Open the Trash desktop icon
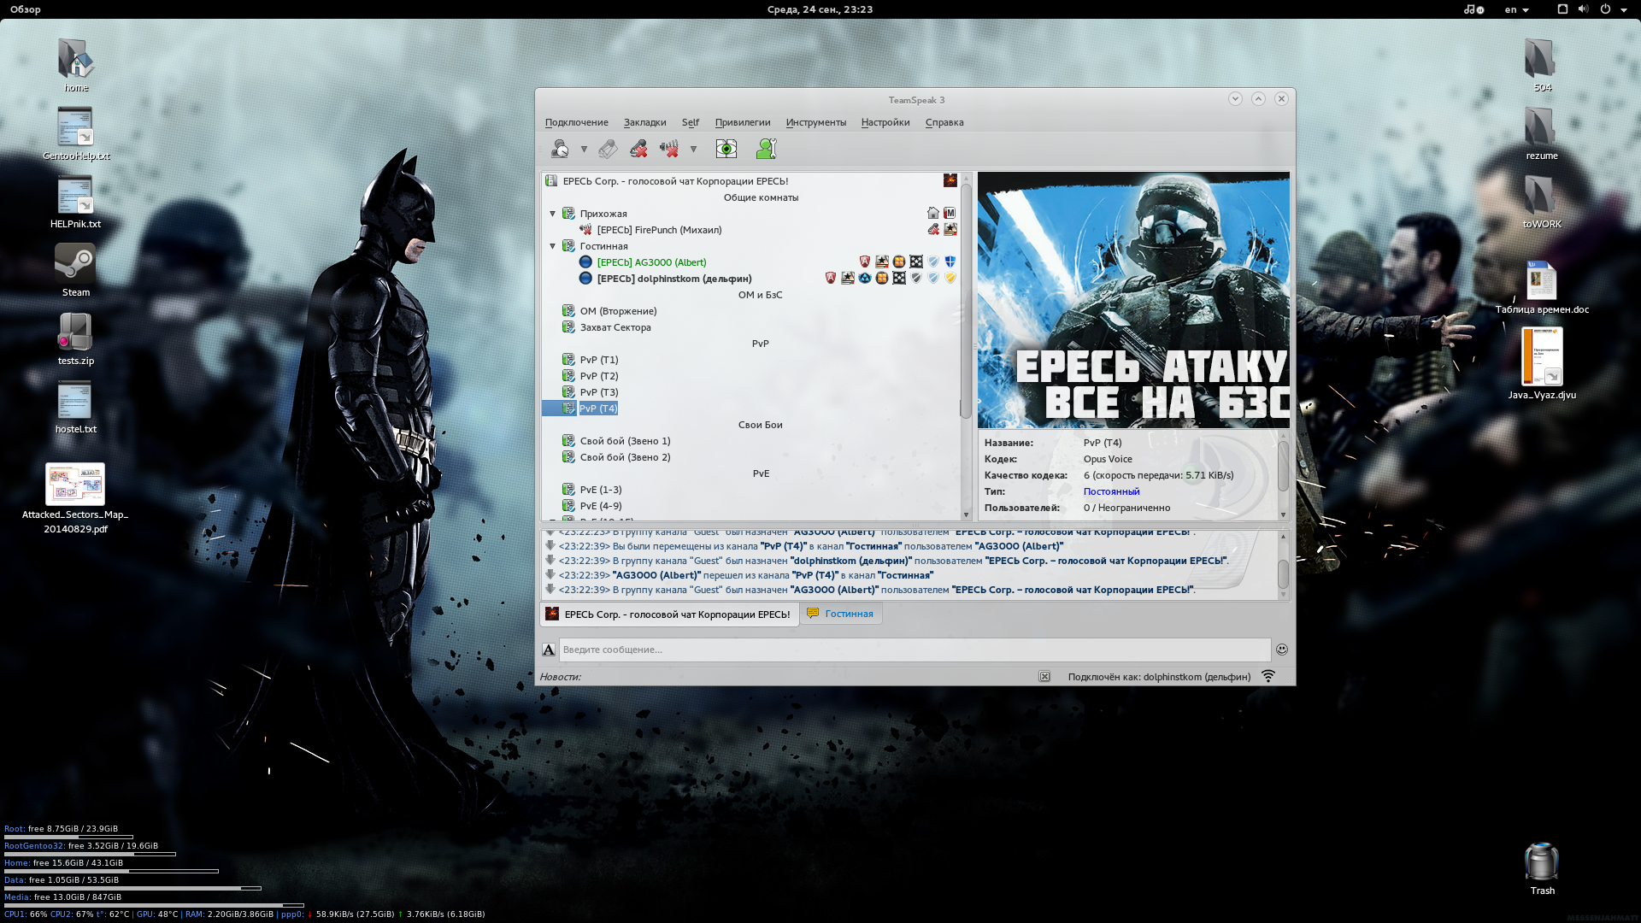Image resolution: width=1641 pixels, height=923 pixels. (1542, 868)
